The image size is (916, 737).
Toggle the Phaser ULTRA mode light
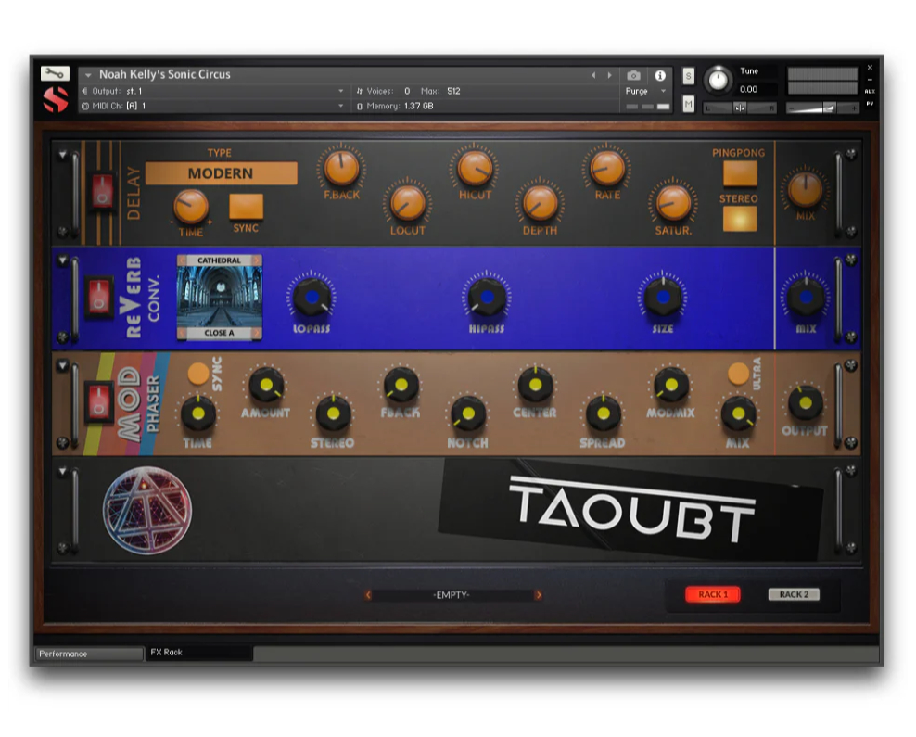pos(738,374)
